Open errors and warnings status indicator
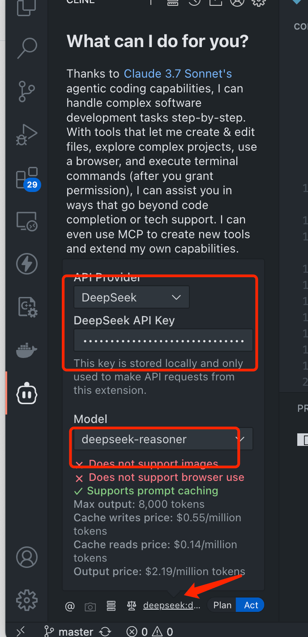This screenshot has height=637, width=308. [150, 632]
